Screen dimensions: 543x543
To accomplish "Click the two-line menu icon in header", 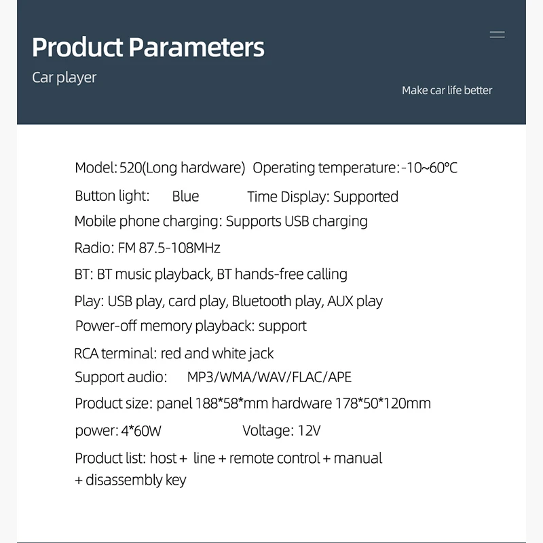I will [x=498, y=35].
